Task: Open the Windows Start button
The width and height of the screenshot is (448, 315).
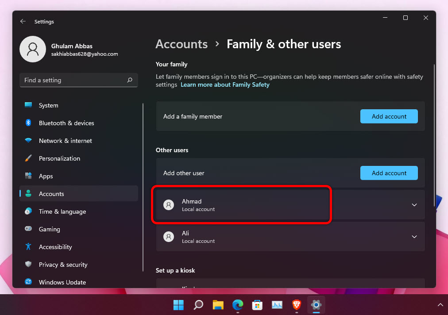Action: [178, 305]
